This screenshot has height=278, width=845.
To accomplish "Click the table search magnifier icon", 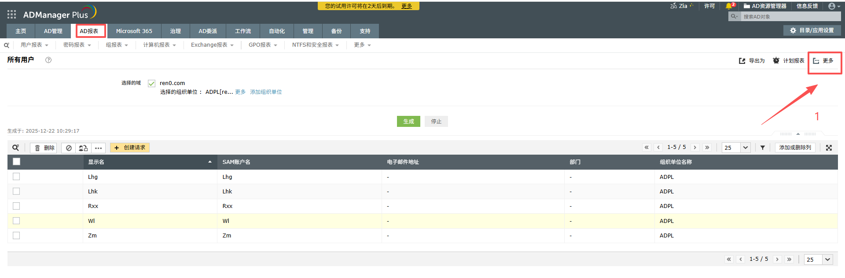I will (16, 148).
